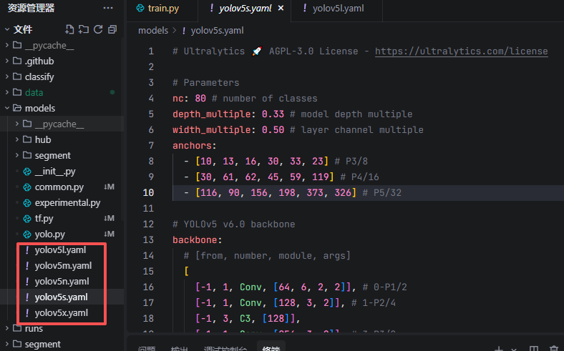Image resolution: width=564 pixels, height=351 pixels.
Task: Click the folder icon beside classify
Action: tap(17, 76)
